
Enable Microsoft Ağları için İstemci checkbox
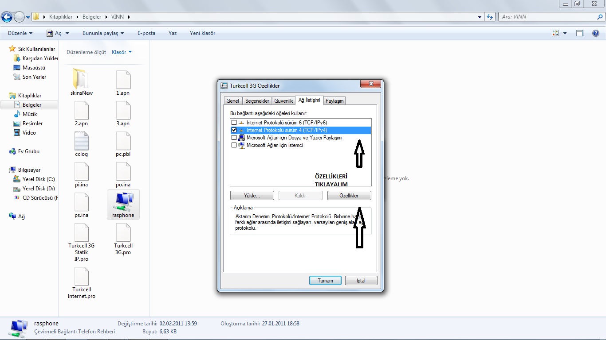(234, 145)
